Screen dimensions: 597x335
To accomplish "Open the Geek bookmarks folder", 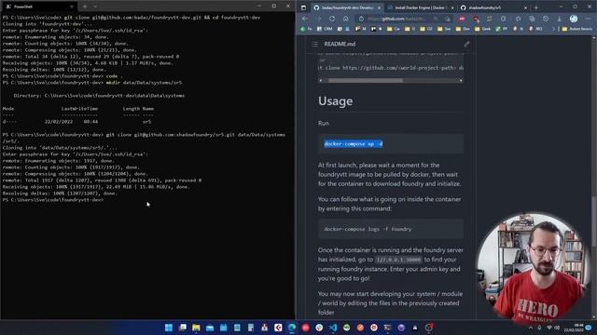I will point(483,29).
